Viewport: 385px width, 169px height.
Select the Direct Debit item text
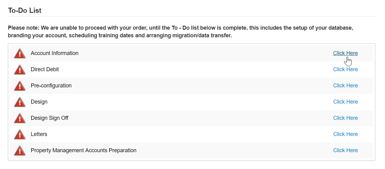pyautogui.click(x=45, y=69)
